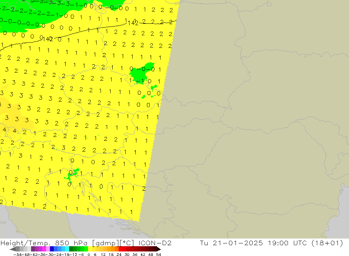Select the bright red swatch above legend value 24

point(120,249)
